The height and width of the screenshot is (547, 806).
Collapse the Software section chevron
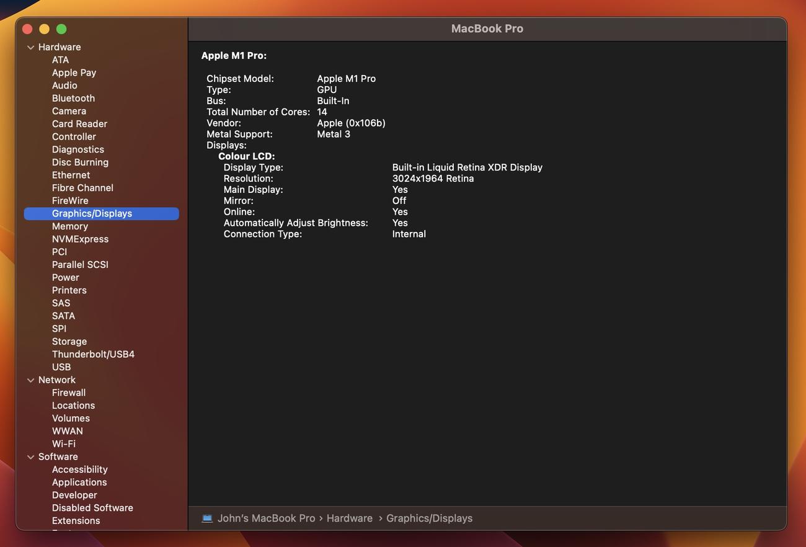pyautogui.click(x=30, y=457)
